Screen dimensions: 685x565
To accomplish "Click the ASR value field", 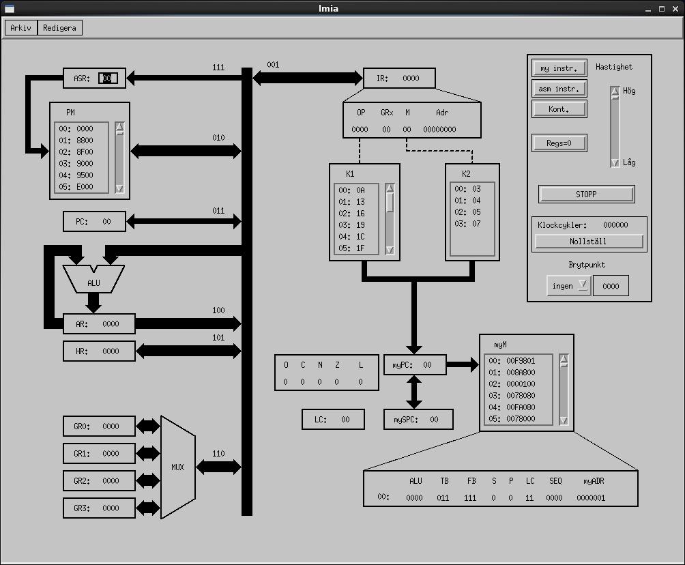I will [x=108, y=78].
